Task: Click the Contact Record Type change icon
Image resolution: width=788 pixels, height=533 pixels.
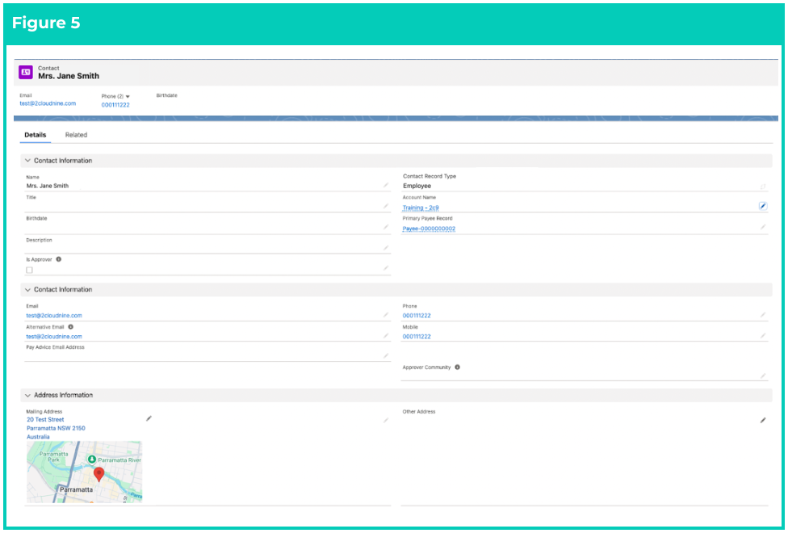Action: click(763, 187)
